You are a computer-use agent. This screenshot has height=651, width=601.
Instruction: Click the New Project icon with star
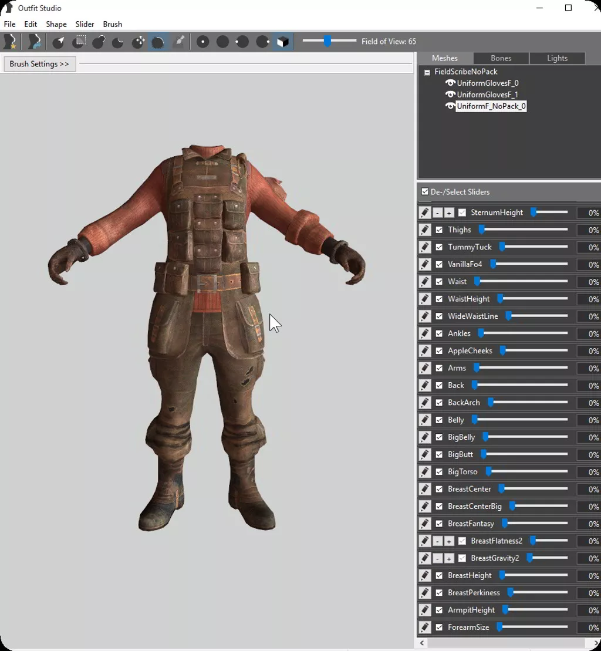click(9, 42)
